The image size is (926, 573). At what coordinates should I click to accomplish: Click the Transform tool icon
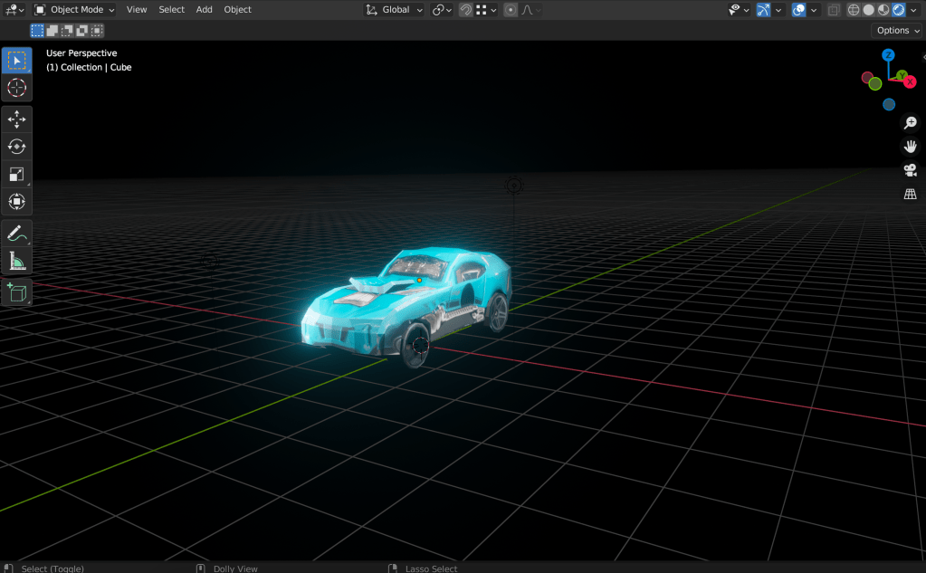point(16,202)
